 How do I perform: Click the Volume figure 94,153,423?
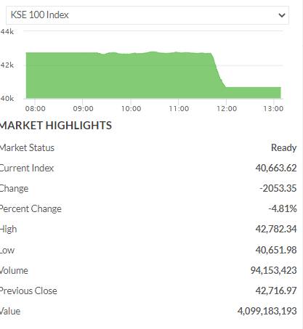273,270
